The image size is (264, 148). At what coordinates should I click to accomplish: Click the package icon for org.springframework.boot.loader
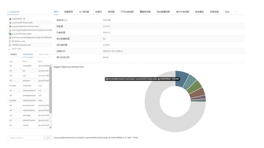pos(10,26)
